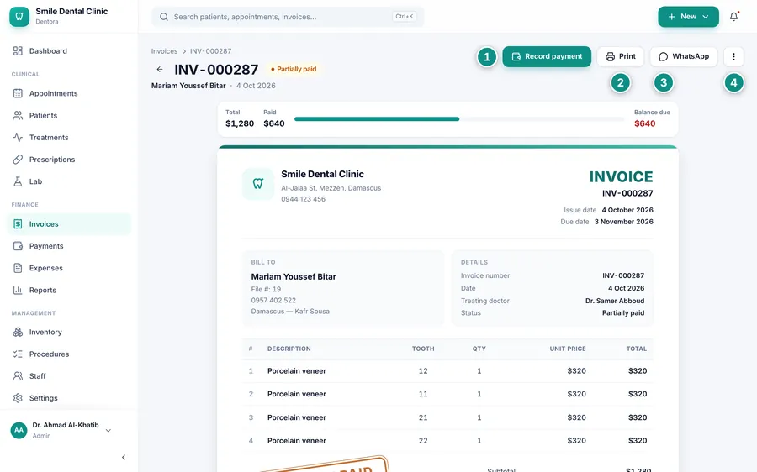Open the Staff section
Image resolution: width=757 pixels, height=472 pixels.
coord(69,376)
